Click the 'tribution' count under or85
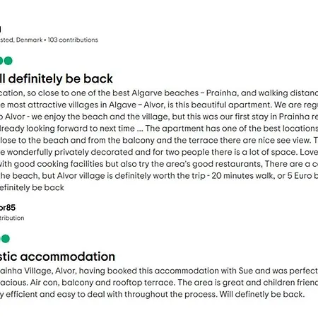Viewport: 318px width, 318px height. pos(12,218)
